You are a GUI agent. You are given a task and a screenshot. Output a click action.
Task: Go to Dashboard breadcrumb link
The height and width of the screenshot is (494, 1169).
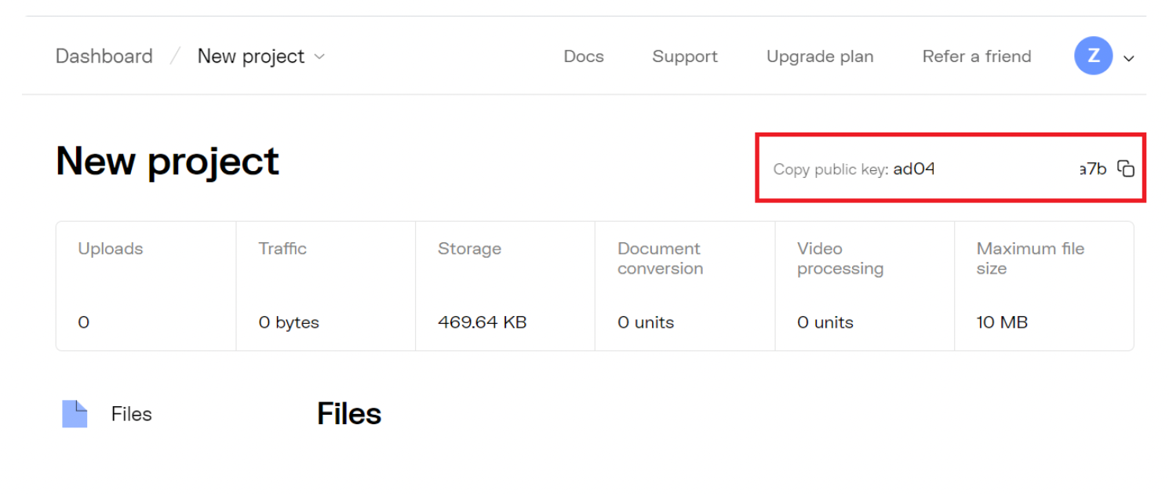(104, 56)
